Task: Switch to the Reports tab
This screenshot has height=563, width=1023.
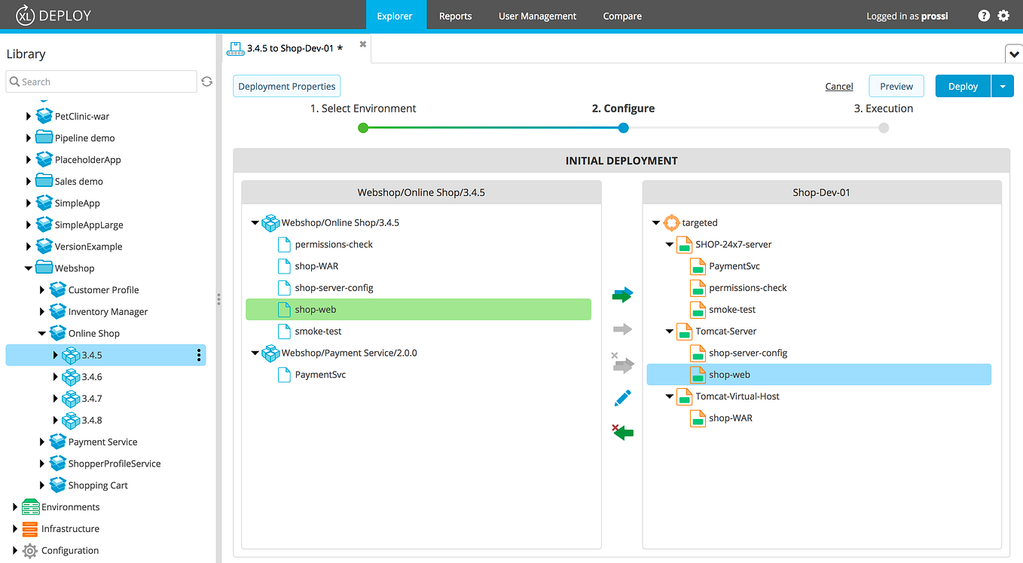Action: tap(455, 15)
